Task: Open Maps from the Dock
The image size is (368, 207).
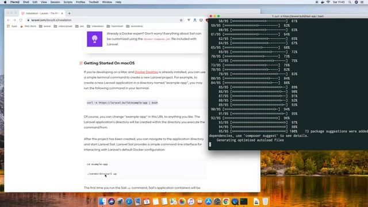Action: pyautogui.click(x=173, y=201)
